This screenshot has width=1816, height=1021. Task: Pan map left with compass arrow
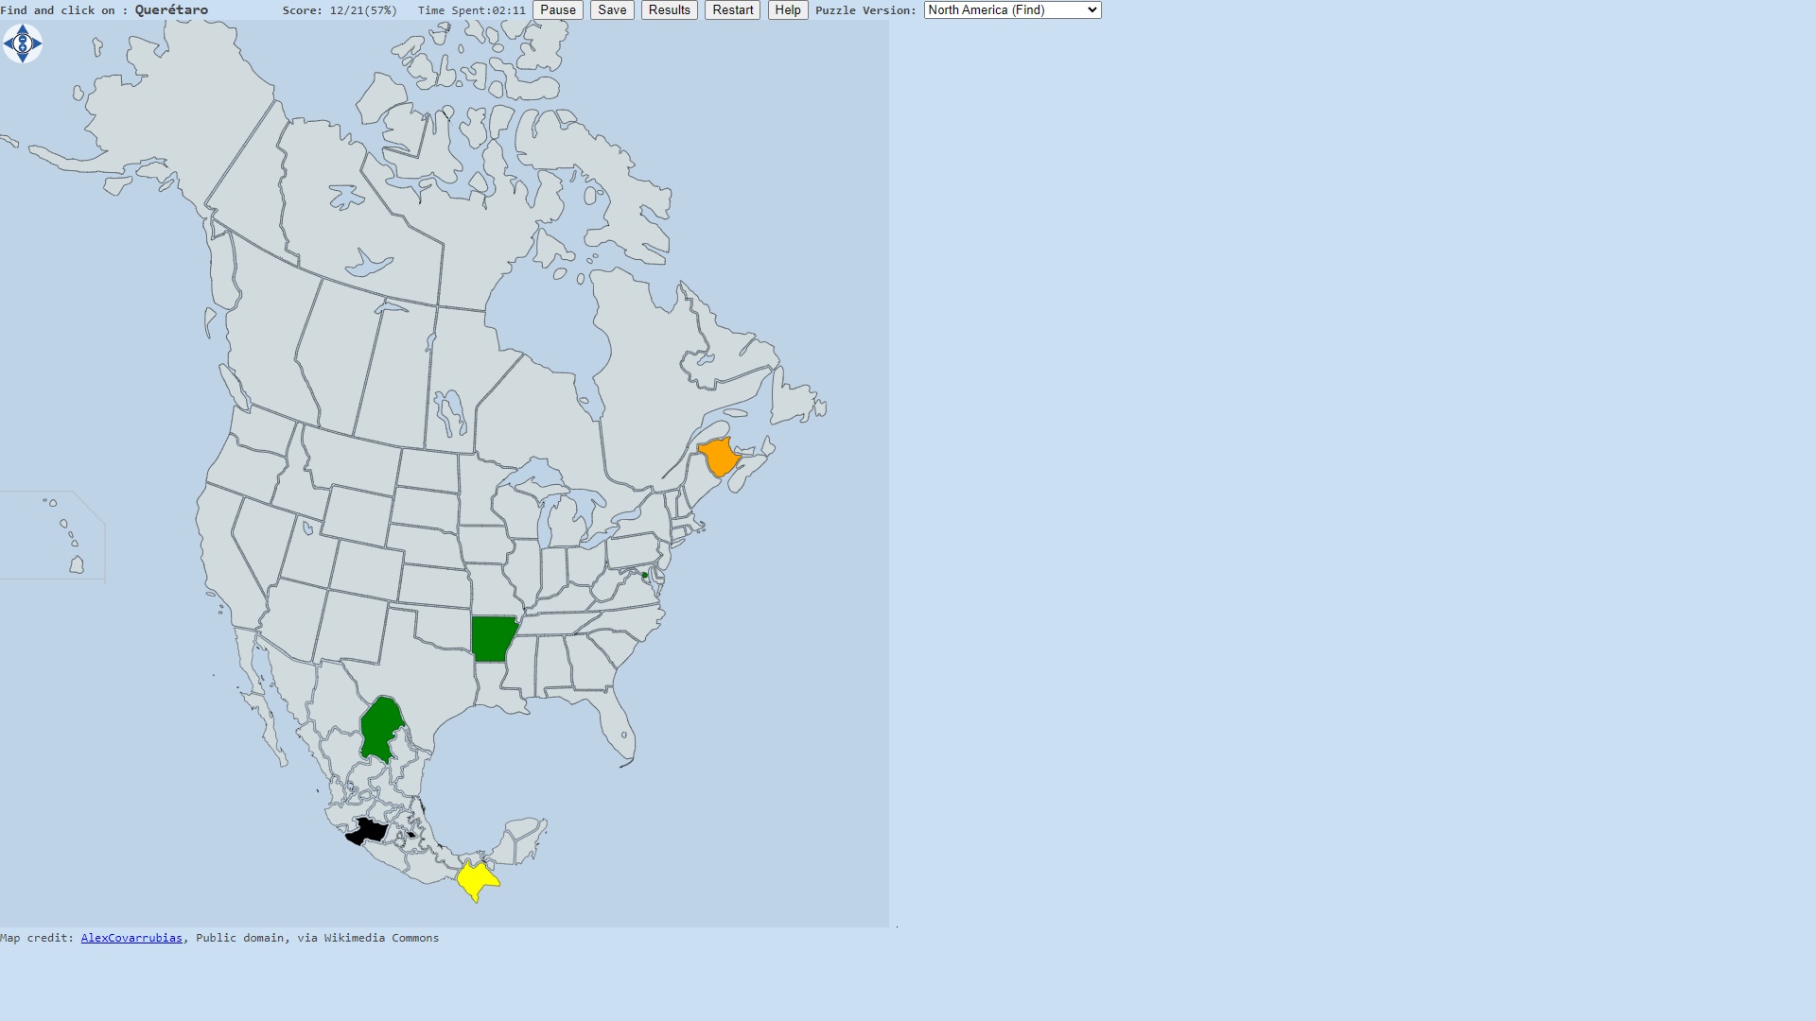[9, 43]
